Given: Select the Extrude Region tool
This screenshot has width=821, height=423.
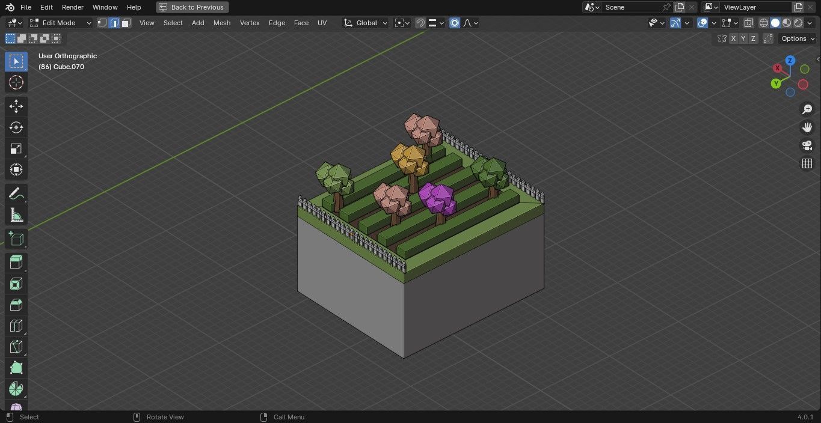Looking at the screenshot, I should 16,263.
